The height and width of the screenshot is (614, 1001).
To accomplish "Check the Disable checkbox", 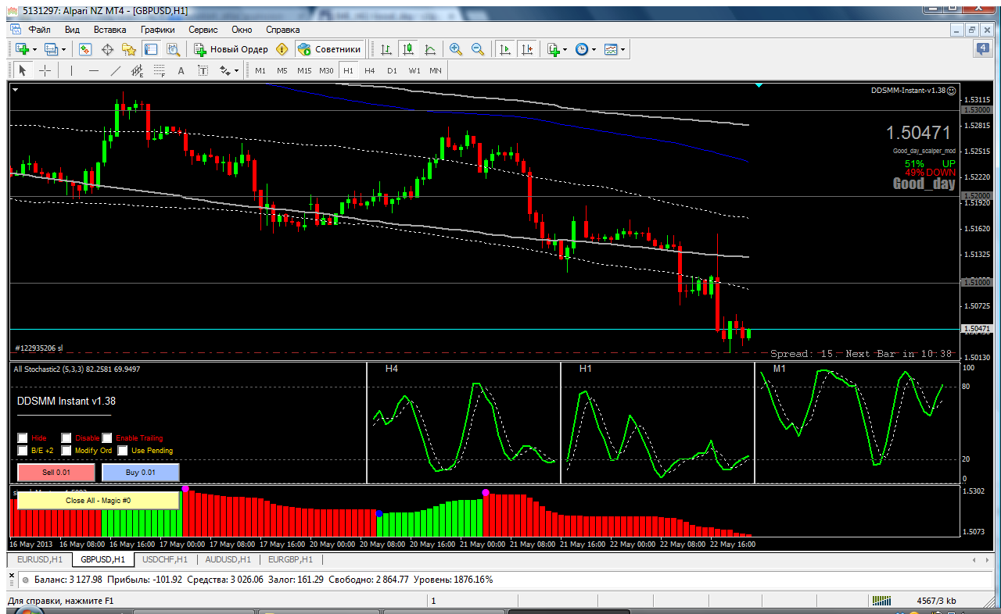I will pos(66,438).
